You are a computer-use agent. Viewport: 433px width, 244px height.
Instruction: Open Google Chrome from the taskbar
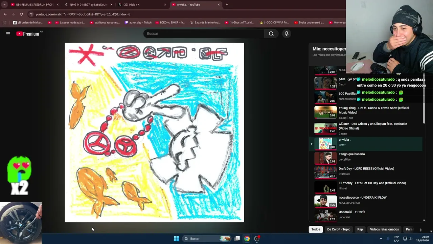tap(247, 239)
